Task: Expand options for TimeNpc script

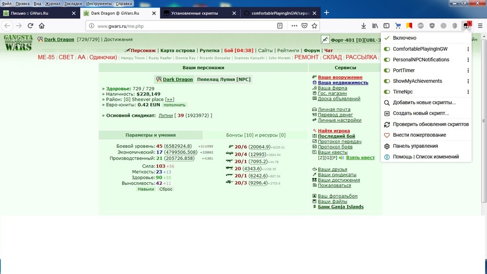Action: click(x=468, y=92)
